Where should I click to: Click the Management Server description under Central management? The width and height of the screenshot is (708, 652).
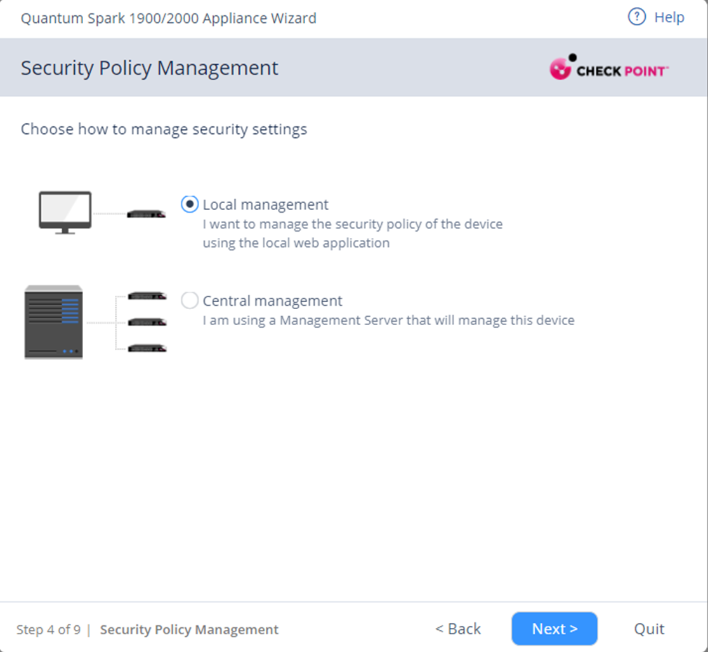point(388,321)
